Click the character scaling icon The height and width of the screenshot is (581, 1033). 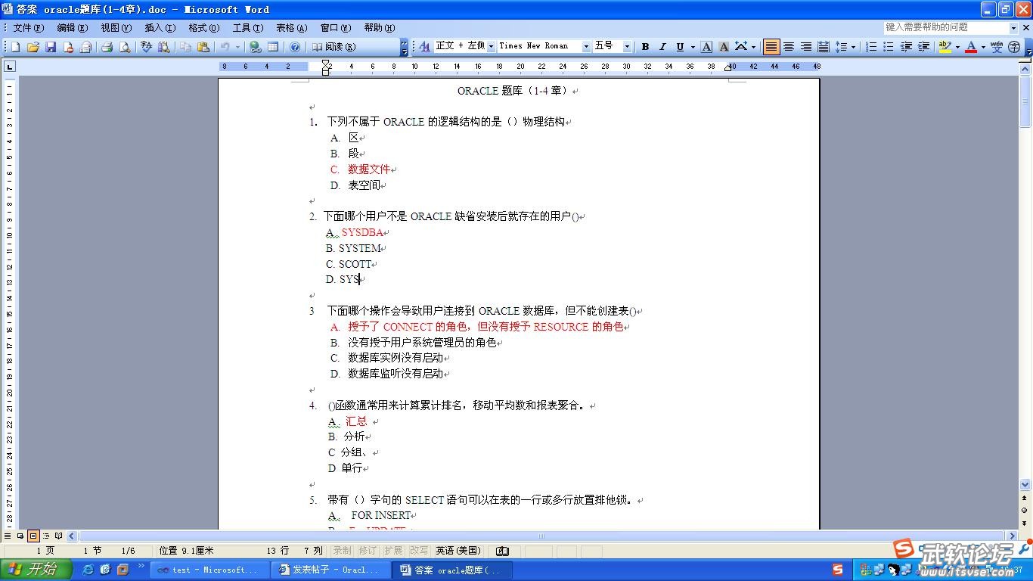pyautogui.click(x=741, y=46)
